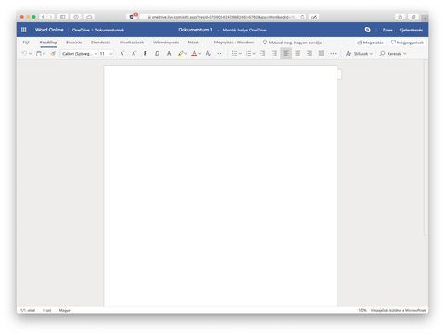
Task: Click the Clear Formatting icon
Action: 209,54
